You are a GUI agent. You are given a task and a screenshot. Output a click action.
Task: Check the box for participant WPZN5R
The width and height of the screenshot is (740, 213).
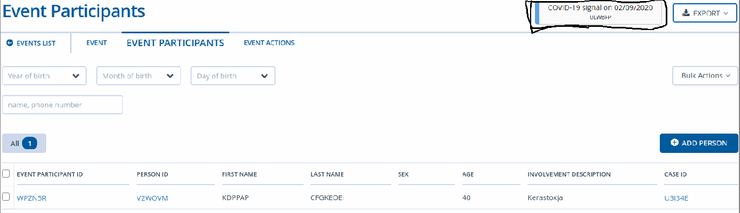(6, 197)
